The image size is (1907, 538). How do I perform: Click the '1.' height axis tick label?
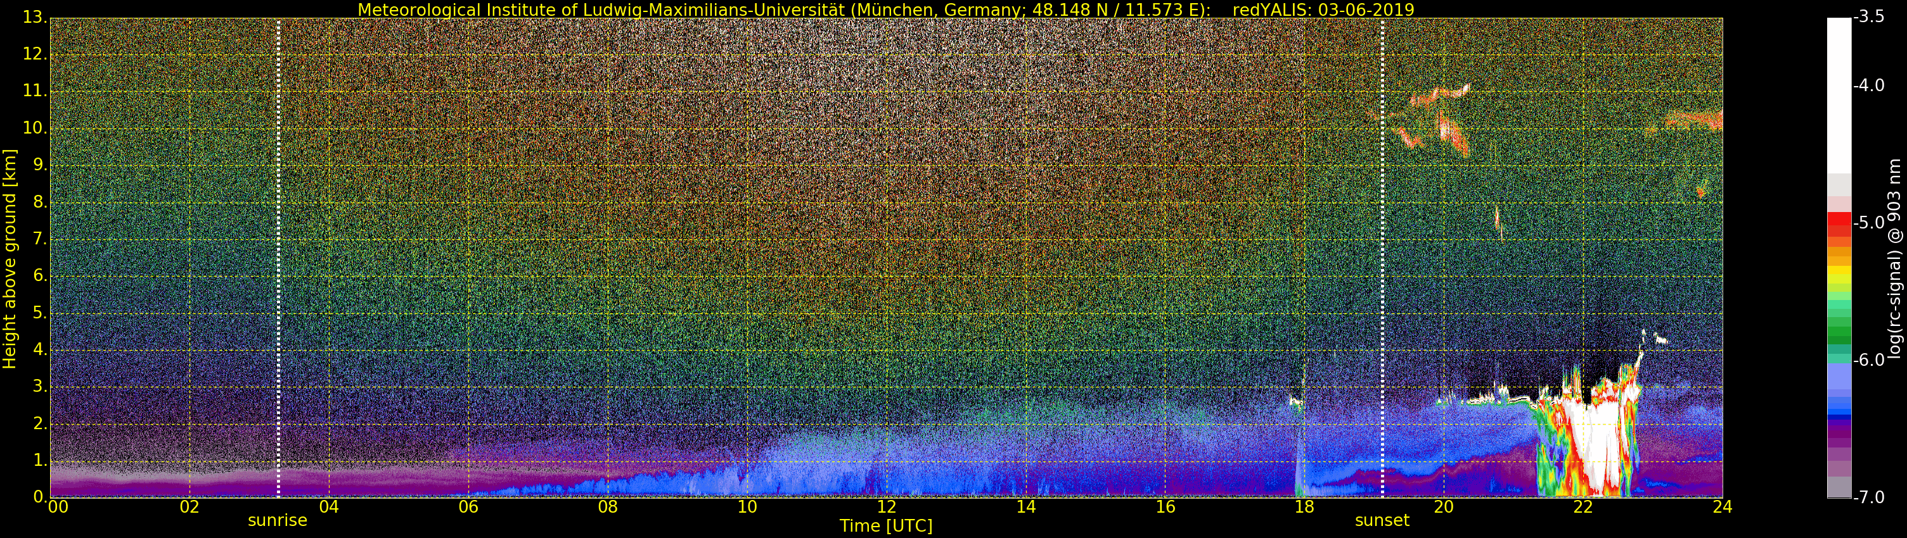click(40, 460)
